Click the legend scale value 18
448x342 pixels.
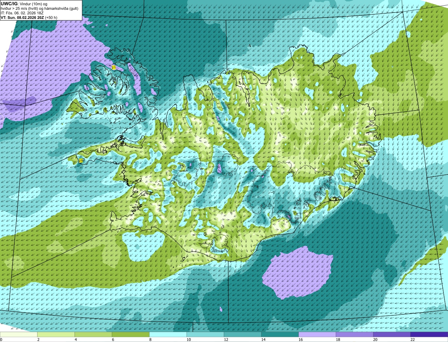tap(338, 340)
